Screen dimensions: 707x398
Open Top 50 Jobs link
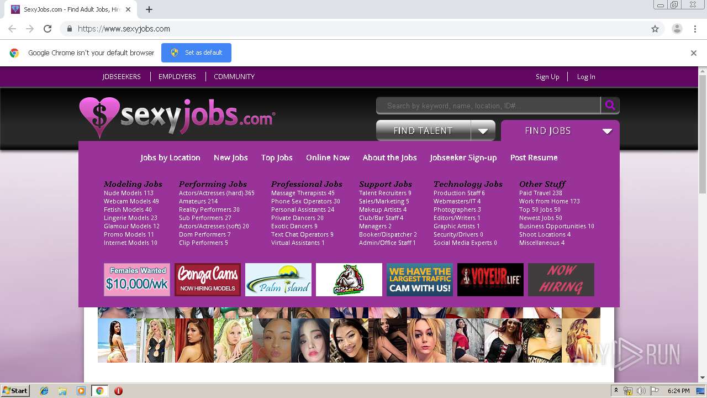[x=540, y=210]
